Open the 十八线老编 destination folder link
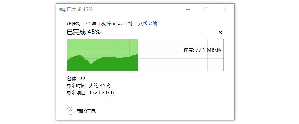299x124 pixels. 145,24
